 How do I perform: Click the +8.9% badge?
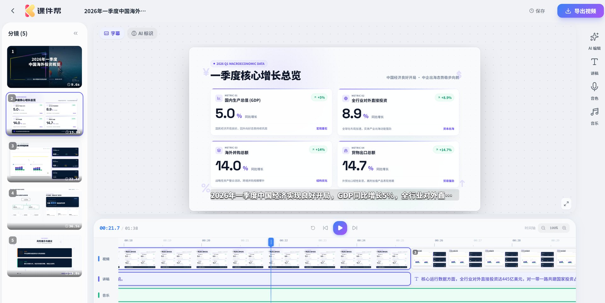[x=445, y=98]
